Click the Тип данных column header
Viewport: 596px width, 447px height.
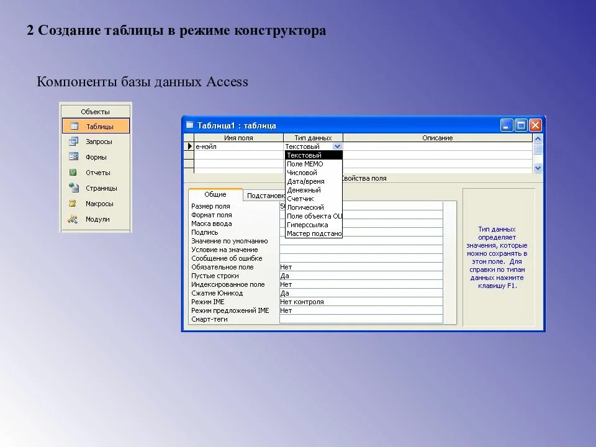coord(313,138)
